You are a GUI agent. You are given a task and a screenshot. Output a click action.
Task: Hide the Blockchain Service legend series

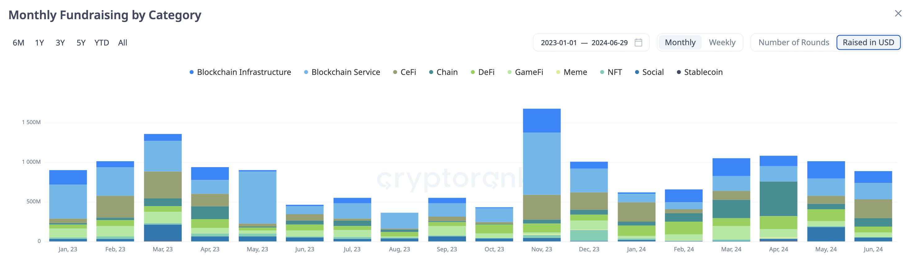coord(342,72)
